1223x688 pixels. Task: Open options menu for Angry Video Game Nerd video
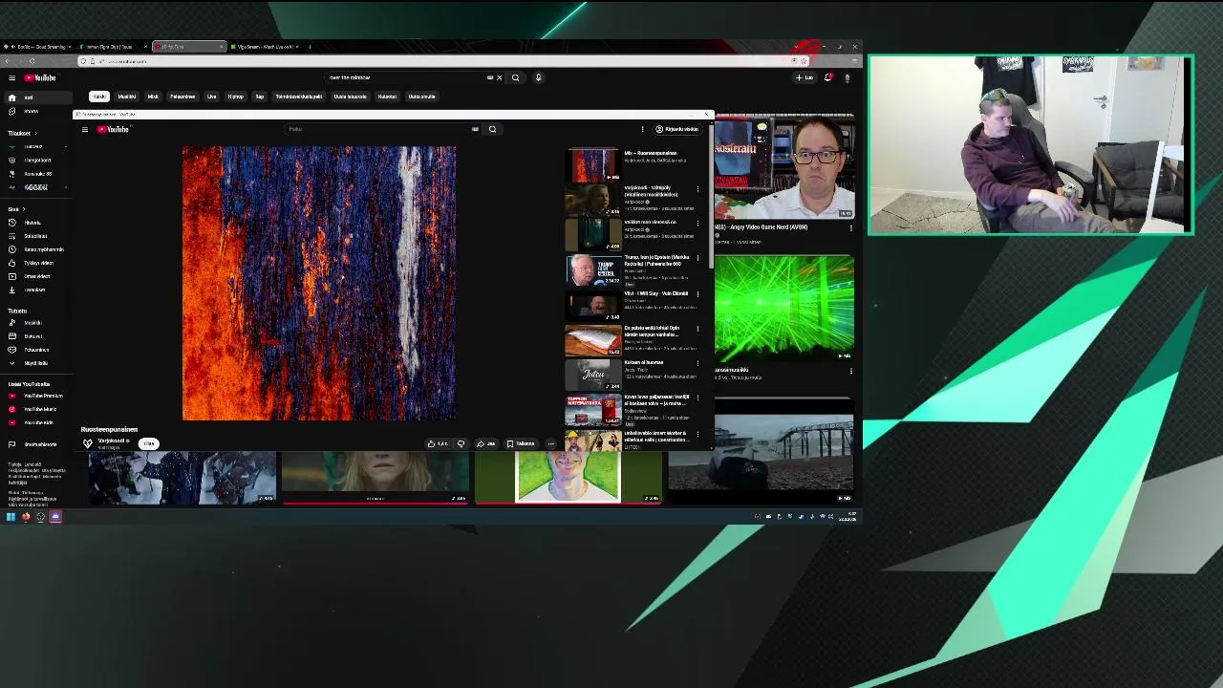pyautogui.click(x=850, y=228)
